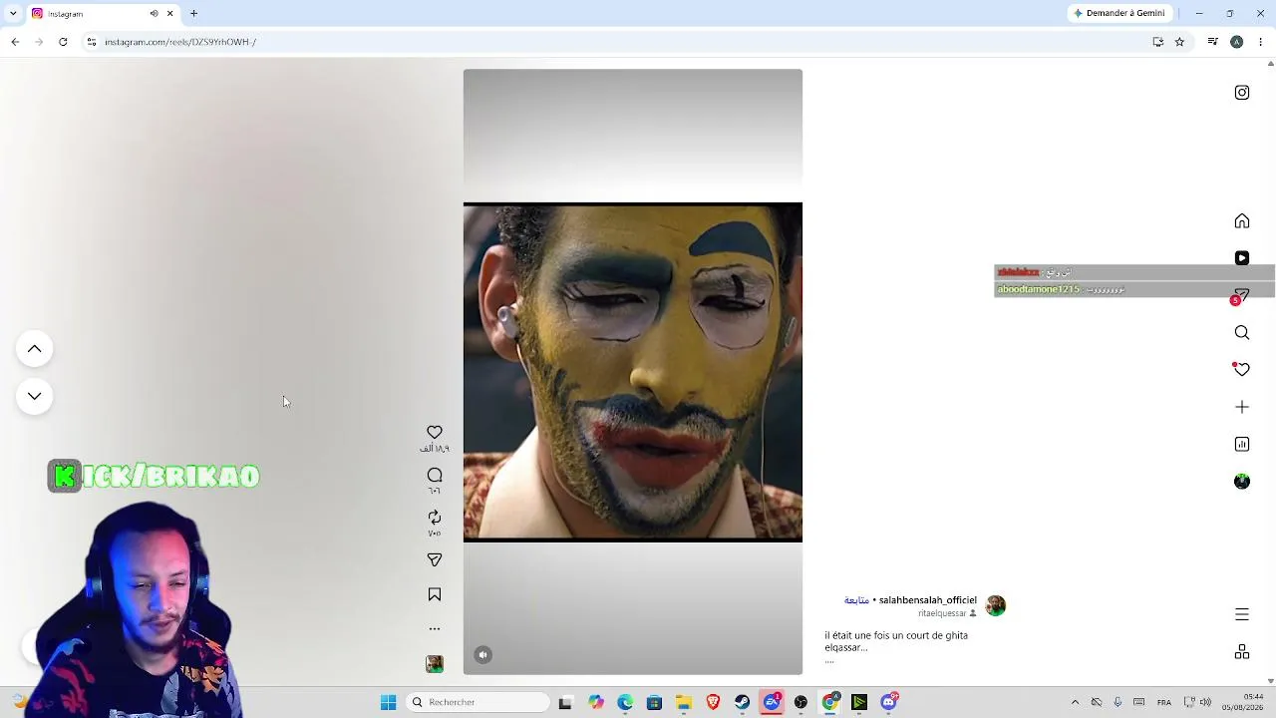Launch Microsoft Edge from taskbar

click(625, 702)
